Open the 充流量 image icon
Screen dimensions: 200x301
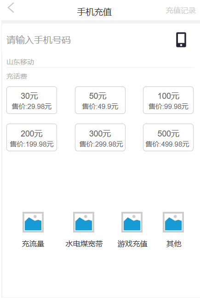pyautogui.click(x=33, y=222)
